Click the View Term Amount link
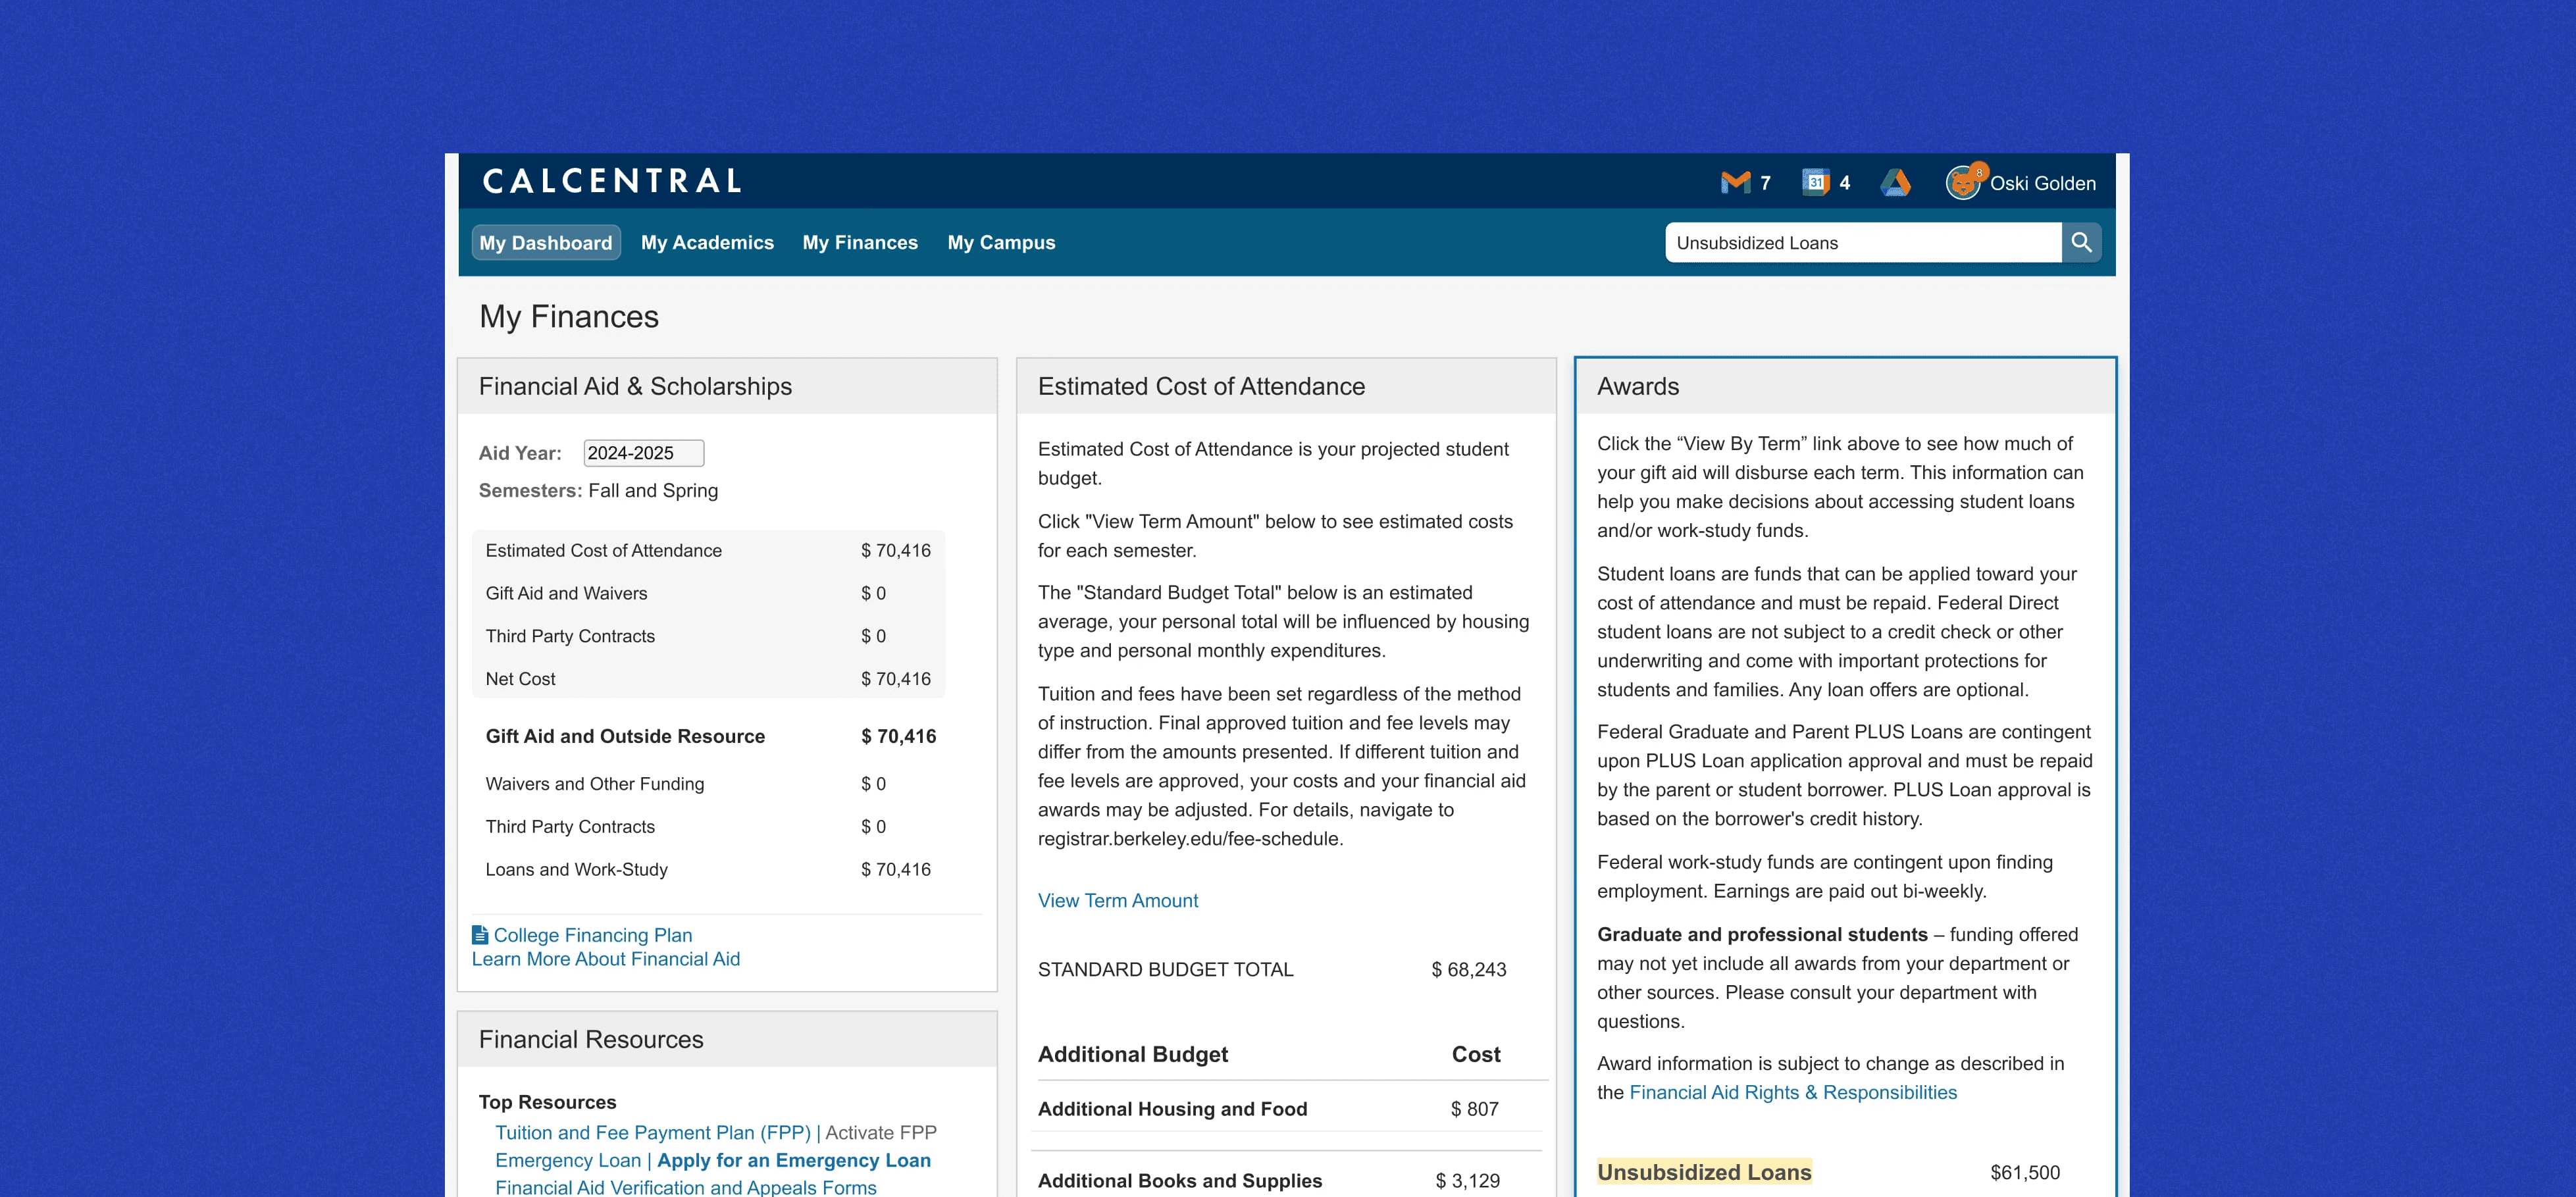The image size is (2576, 1197). (x=1117, y=900)
